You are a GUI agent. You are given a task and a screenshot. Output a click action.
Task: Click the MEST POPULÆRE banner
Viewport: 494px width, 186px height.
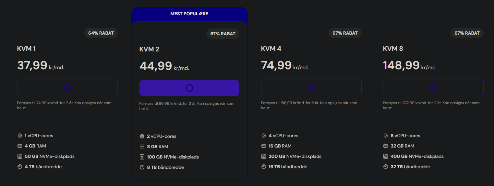(x=189, y=14)
